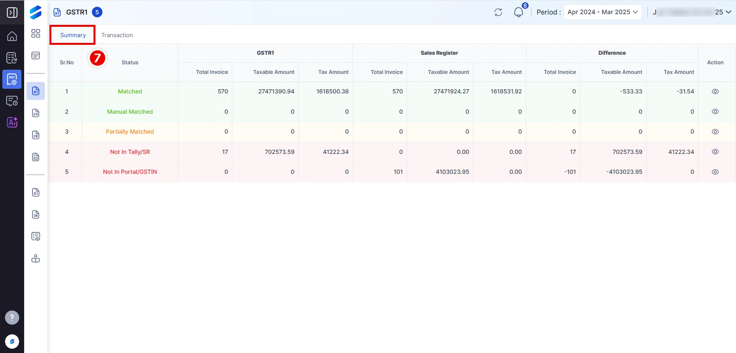Open the plain document icon below 2B
This screenshot has width=736, height=353.
tap(36, 157)
